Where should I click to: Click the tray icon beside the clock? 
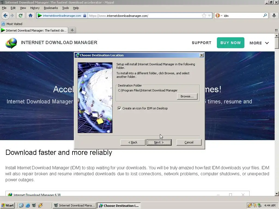[260, 205]
